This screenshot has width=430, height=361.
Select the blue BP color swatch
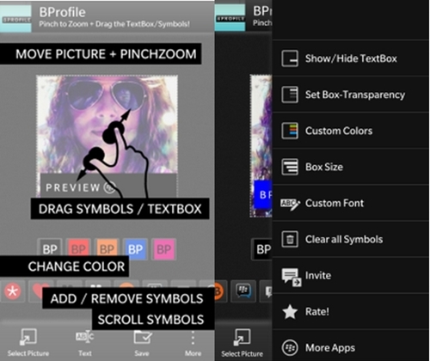[135, 248]
